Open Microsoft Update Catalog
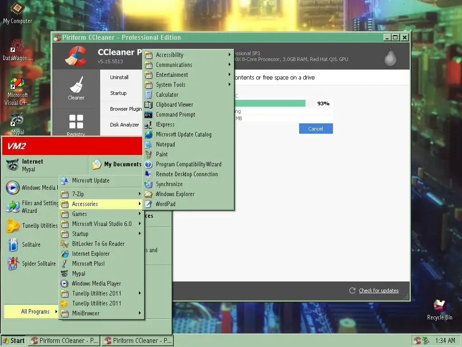Viewport: 462px width, 347px height. 188,135
